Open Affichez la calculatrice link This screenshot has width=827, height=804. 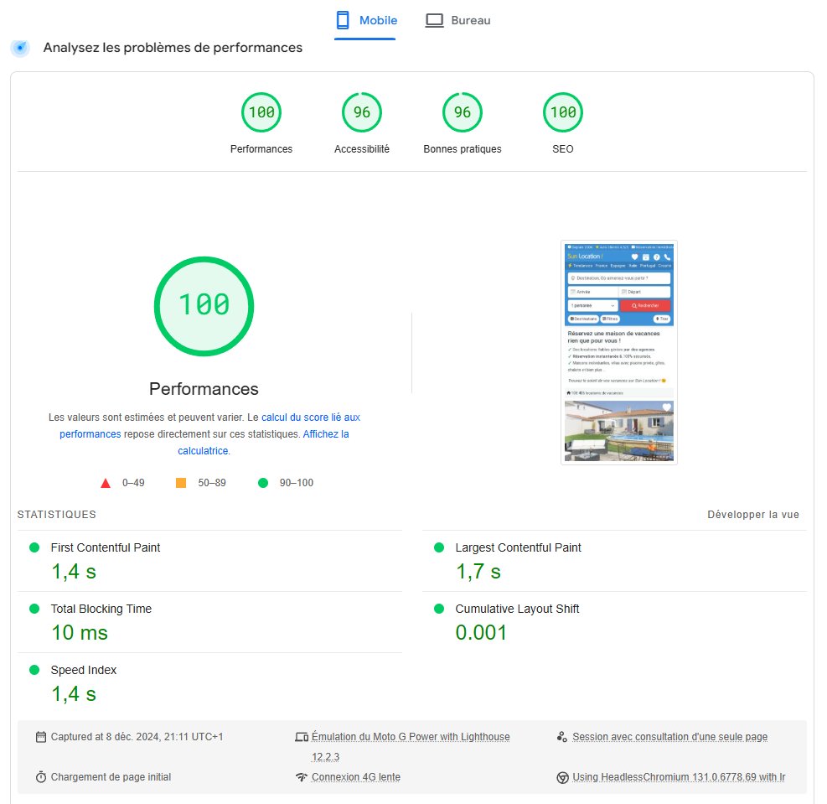coord(204,450)
